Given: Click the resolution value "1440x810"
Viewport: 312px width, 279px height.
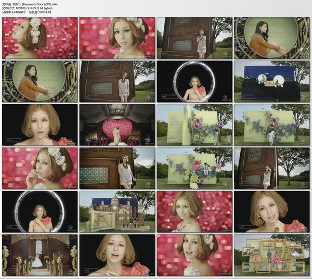Looking at the screenshot, I should pyautogui.click(x=19, y=12).
